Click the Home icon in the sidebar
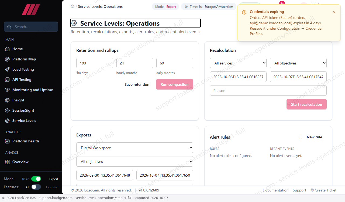The height and width of the screenshot is (202, 345). click(7, 49)
